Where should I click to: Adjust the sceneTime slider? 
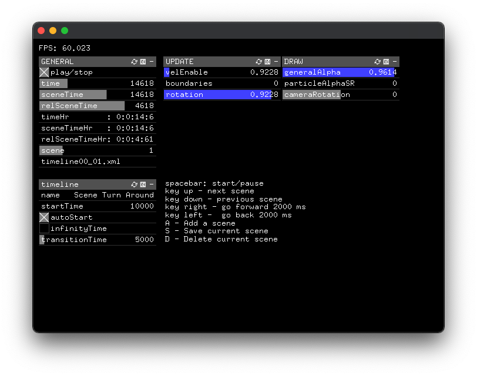tap(98, 95)
